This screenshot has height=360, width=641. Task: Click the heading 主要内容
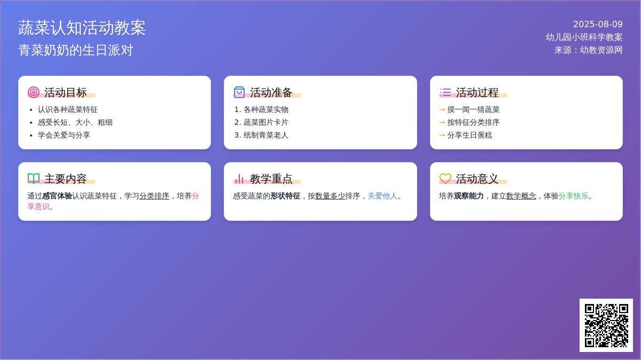pyautogui.click(x=66, y=179)
